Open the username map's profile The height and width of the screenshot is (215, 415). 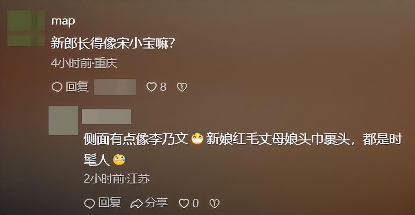[x=63, y=21]
